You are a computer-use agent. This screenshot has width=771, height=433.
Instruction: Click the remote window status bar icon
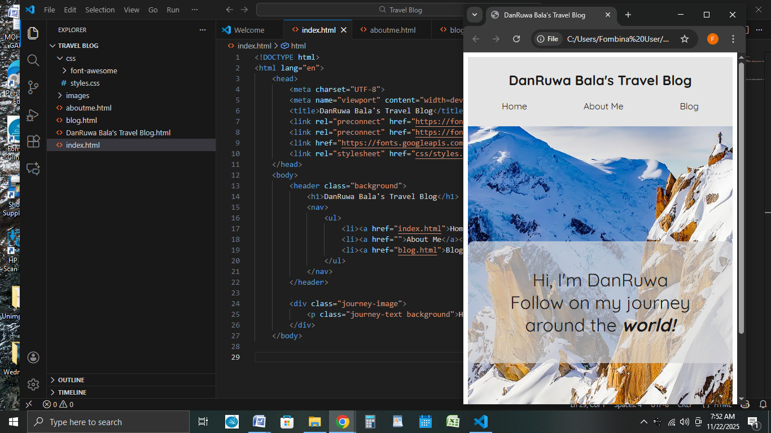coord(29,404)
